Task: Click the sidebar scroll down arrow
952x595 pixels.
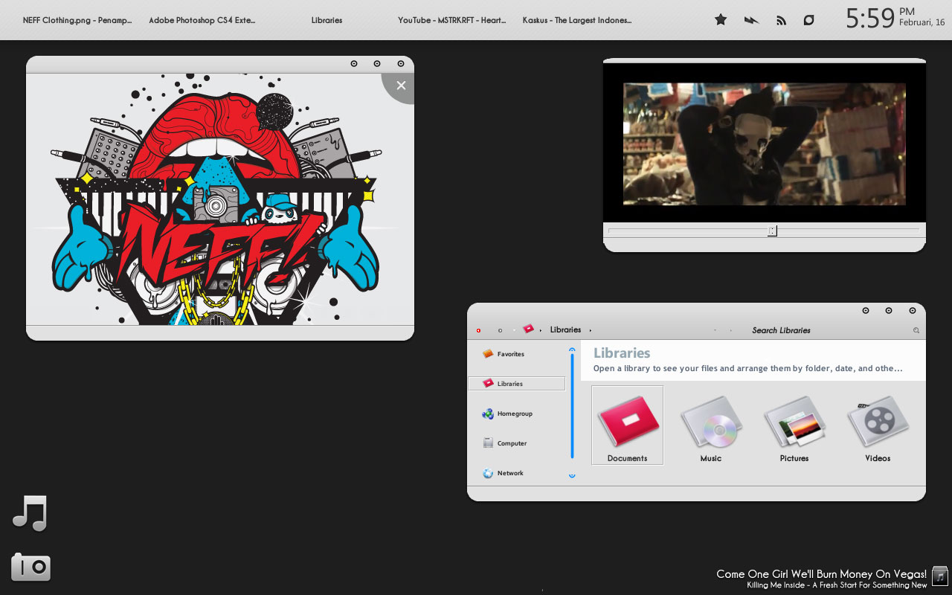Action: click(572, 475)
